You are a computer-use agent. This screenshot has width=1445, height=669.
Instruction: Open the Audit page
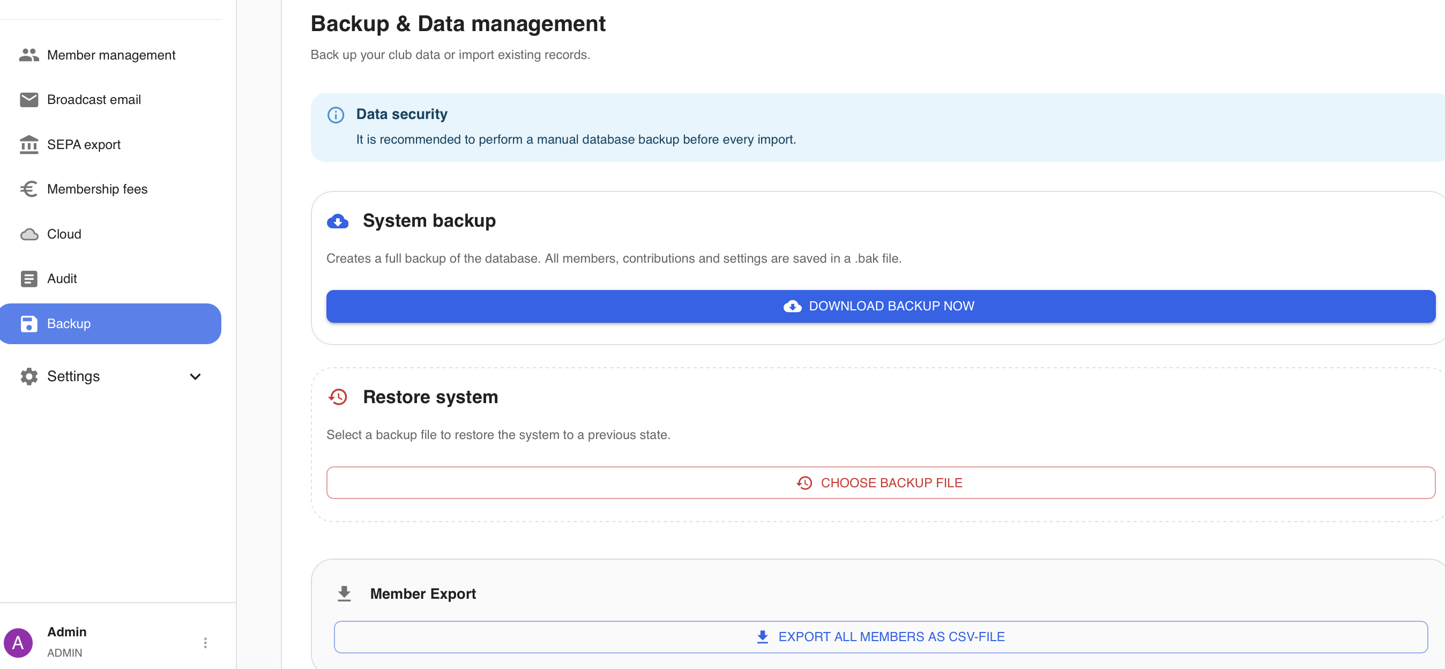click(110, 278)
